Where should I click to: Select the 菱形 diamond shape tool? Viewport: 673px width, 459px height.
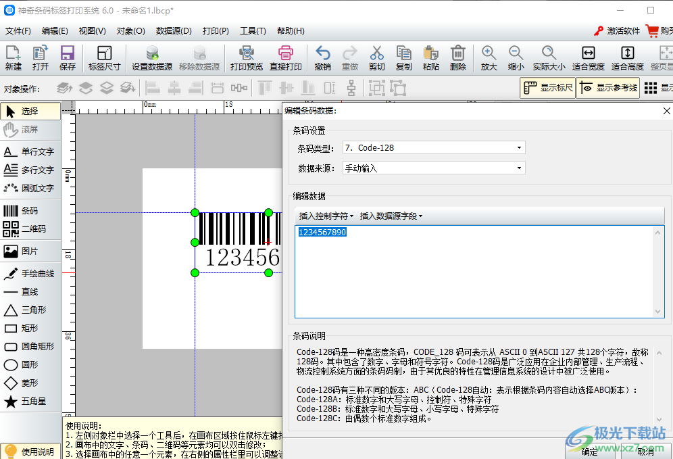tap(30, 383)
